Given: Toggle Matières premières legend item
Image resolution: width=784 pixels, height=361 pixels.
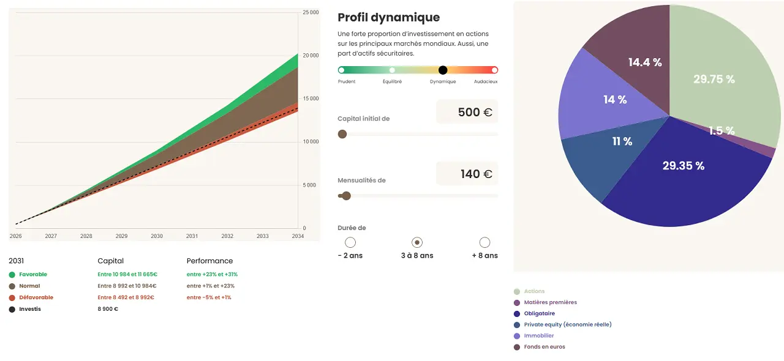Looking at the screenshot, I should click(550, 302).
